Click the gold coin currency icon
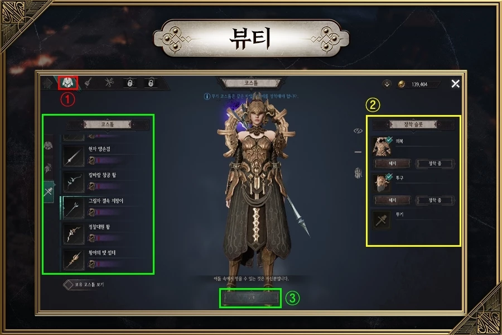This screenshot has width=502, height=335. tap(402, 84)
